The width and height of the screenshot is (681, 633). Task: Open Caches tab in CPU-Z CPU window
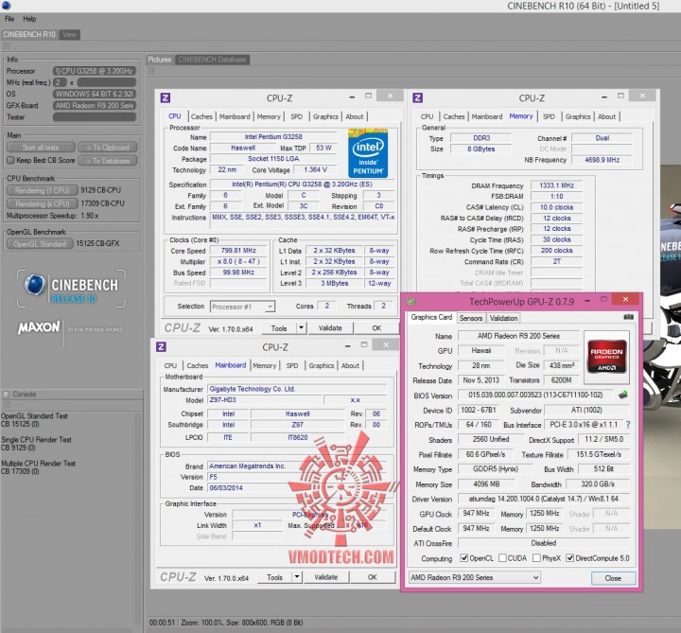pos(201,116)
